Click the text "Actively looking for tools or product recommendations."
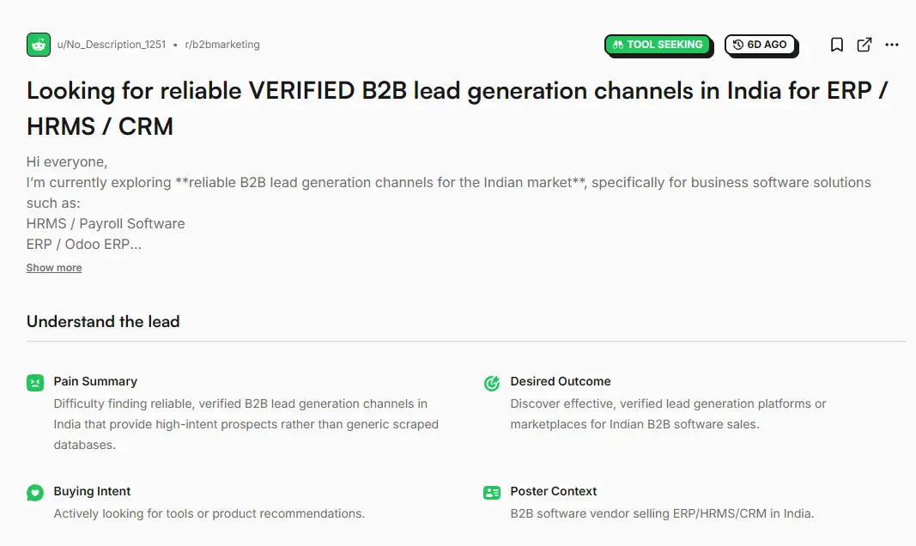916x546 pixels. pyautogui.click(x=209, y=513)
